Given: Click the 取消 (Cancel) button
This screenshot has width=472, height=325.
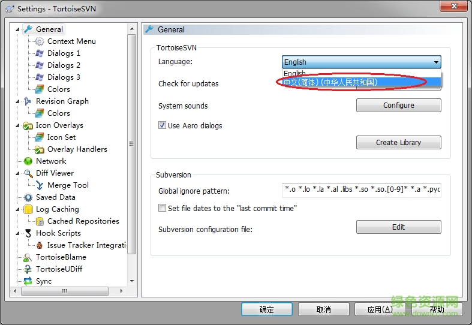Looking at the screenshot, I should click(324, 309).
